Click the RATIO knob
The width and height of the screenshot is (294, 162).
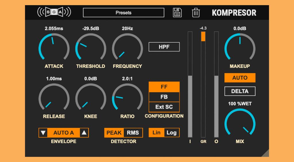pyautogui.click(x=127, y=97)
